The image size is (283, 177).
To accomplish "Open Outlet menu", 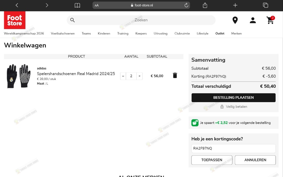I will 220,33.
